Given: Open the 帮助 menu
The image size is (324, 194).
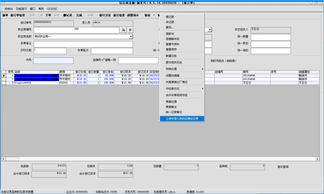Looking at the screenshot, I should (x=41, y=9).
